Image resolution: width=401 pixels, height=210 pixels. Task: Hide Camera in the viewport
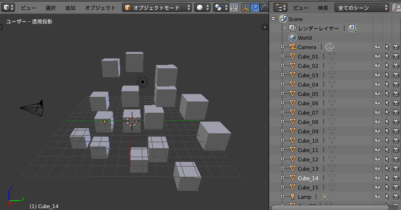point(378,47)
